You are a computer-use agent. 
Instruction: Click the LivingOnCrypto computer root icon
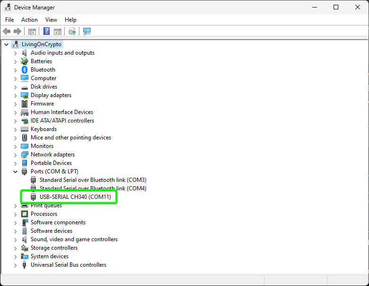tap(16, 44)
